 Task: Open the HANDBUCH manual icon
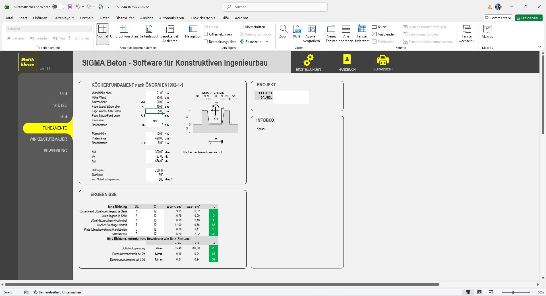pyautogui.click(x=347, y=60)
